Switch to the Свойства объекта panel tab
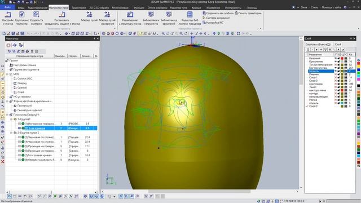The height and width of the screenshot is (203, 361). click(x=318, y=44)
